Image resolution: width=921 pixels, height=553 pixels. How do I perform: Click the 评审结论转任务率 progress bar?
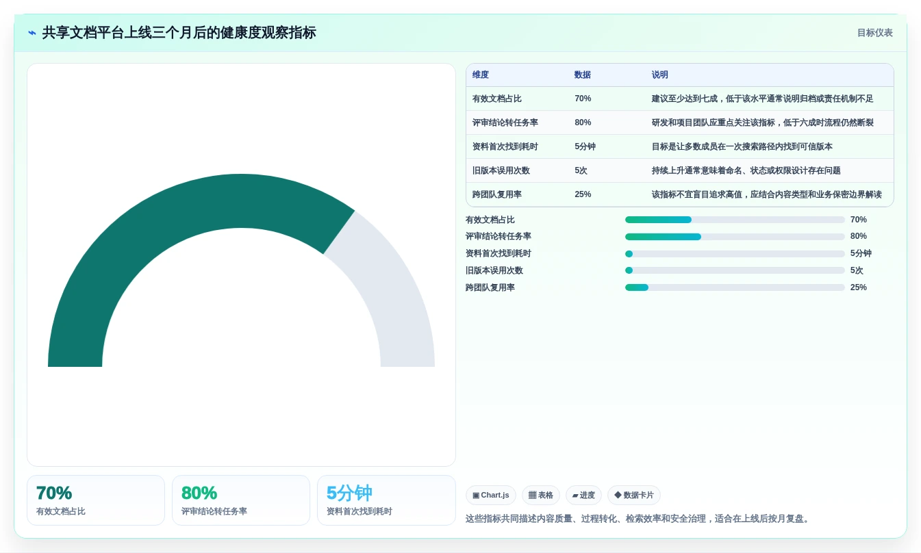coord(735,237)
